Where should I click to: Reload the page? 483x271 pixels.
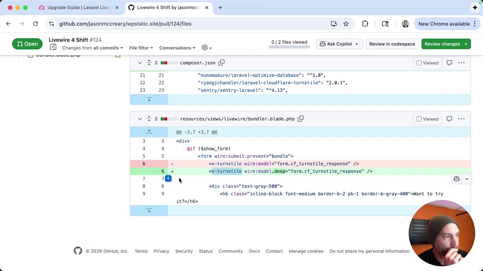coord(35,24)
